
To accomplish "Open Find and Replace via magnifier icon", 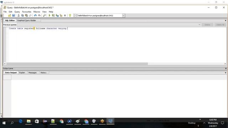I will pyautogui.click(x=44, y=16).
